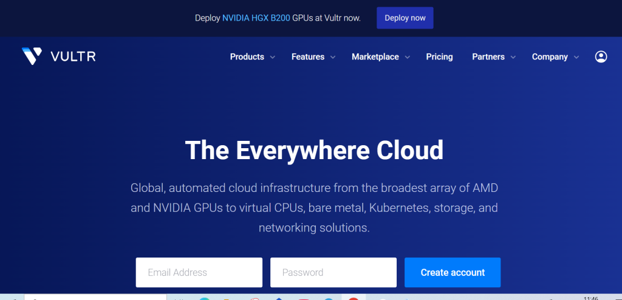
Task: Click the VULTR wordmark text
Action: pyautogui.click(x=73, y=56)
